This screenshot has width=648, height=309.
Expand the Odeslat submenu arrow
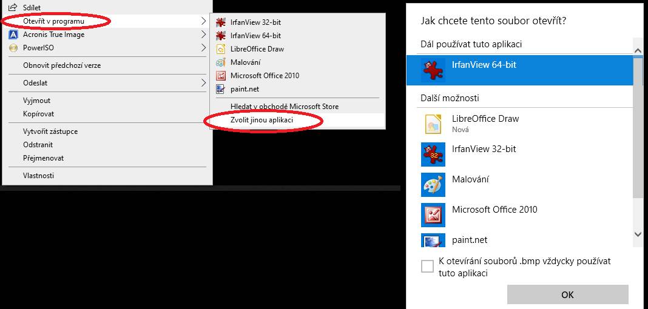coord(203,82)
